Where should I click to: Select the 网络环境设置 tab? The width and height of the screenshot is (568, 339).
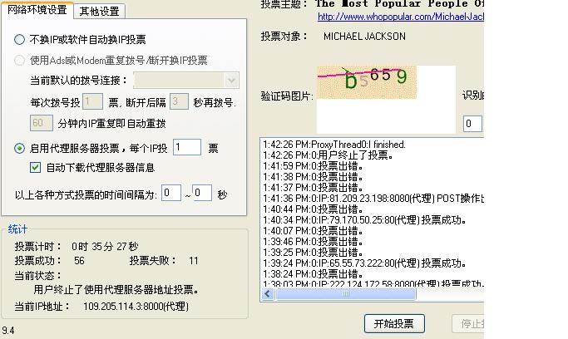[37, 10]
